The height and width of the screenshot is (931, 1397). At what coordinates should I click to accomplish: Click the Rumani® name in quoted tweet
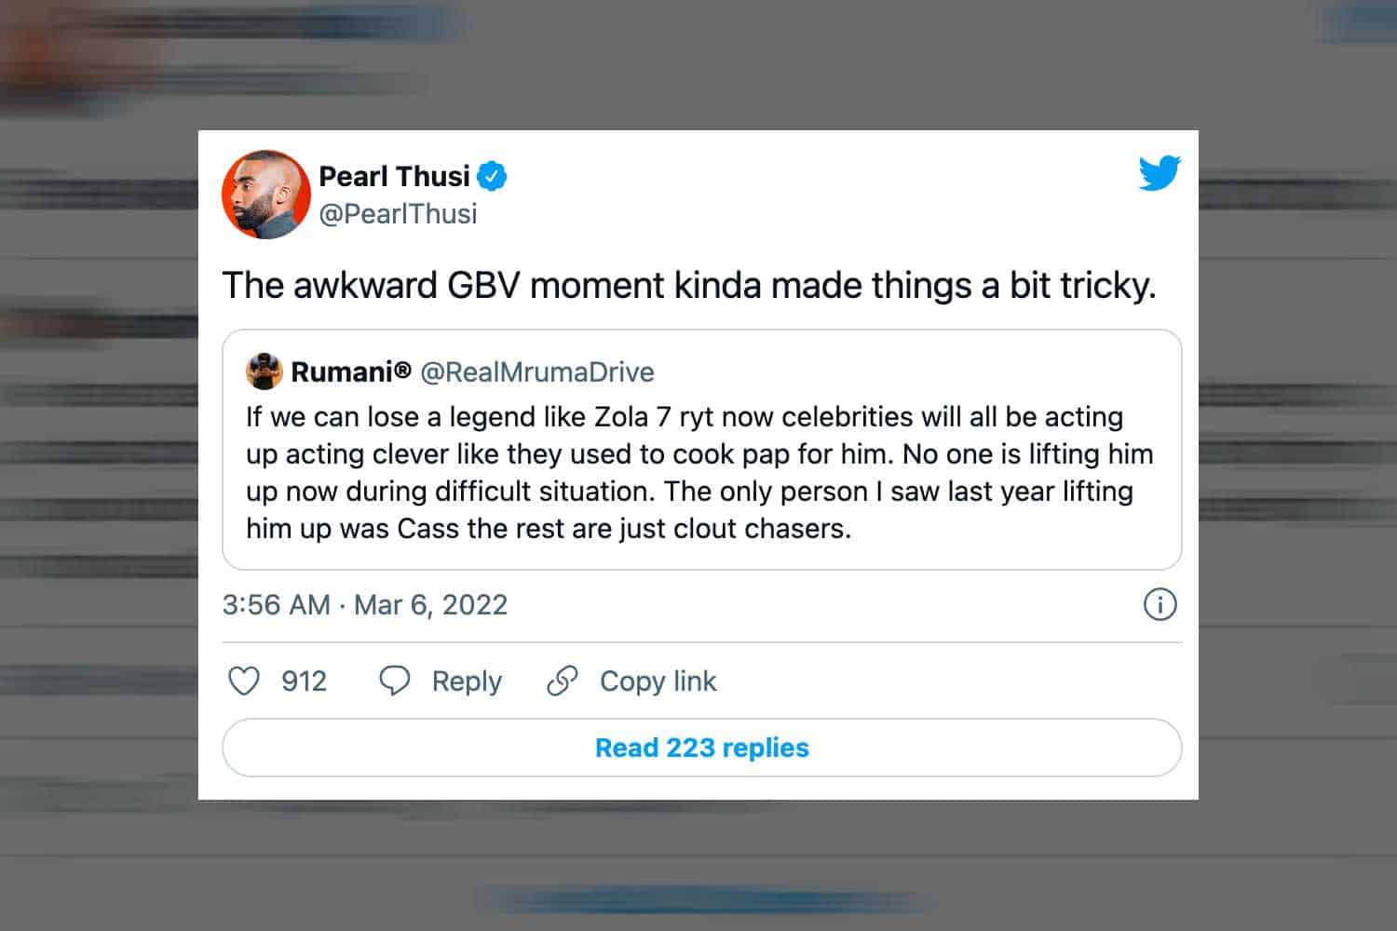[x=350, y=371]
